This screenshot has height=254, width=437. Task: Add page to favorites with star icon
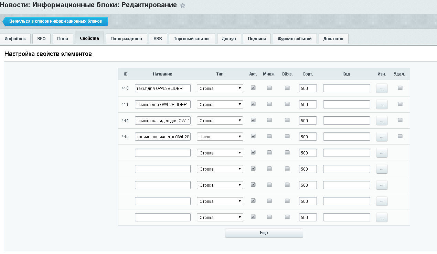pyautogui.click(x=183, y=5)
